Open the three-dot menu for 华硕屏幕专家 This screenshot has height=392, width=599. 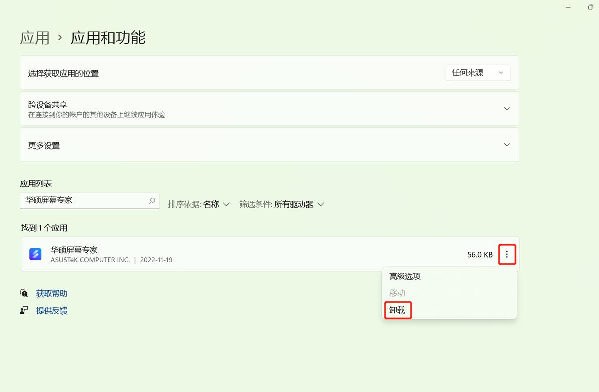pyautogui.click(x=507, y=254)
